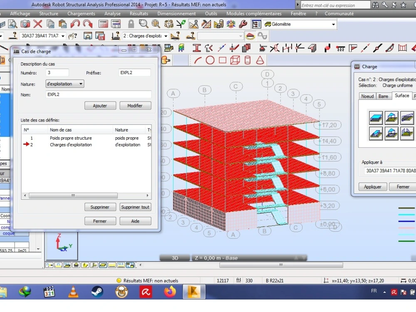The height and width of the screenshot is (312, 416).
Task: Select the uniform planar load icon
Action: pyautogui.click(x=376, y=118)
